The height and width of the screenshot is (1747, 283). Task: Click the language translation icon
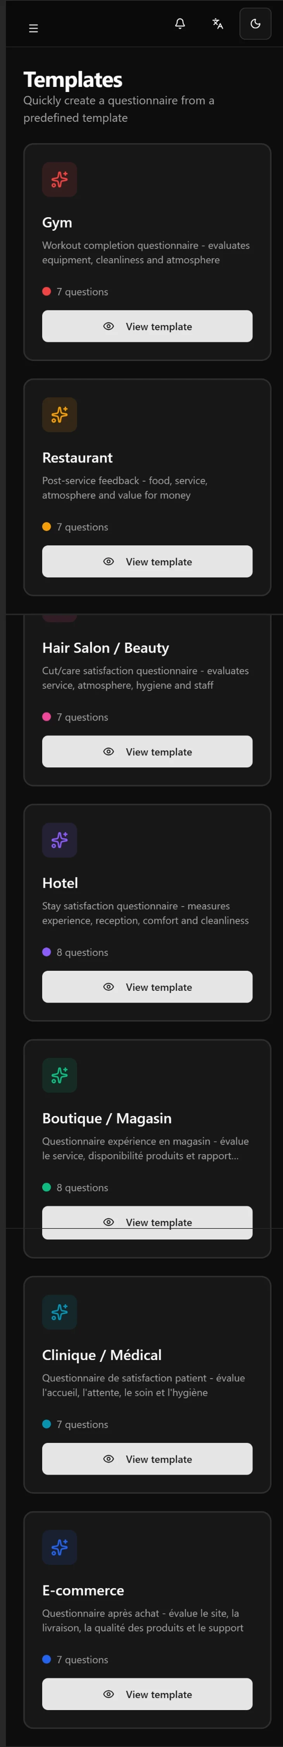point(216,24)
